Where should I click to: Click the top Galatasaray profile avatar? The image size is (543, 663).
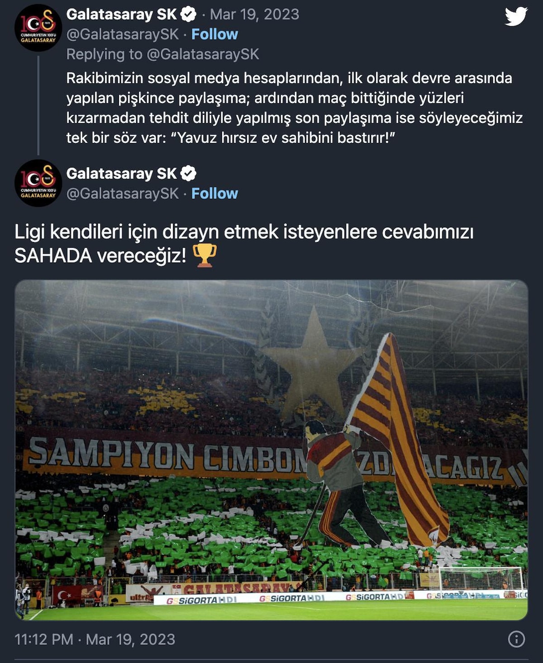point(38,28)
